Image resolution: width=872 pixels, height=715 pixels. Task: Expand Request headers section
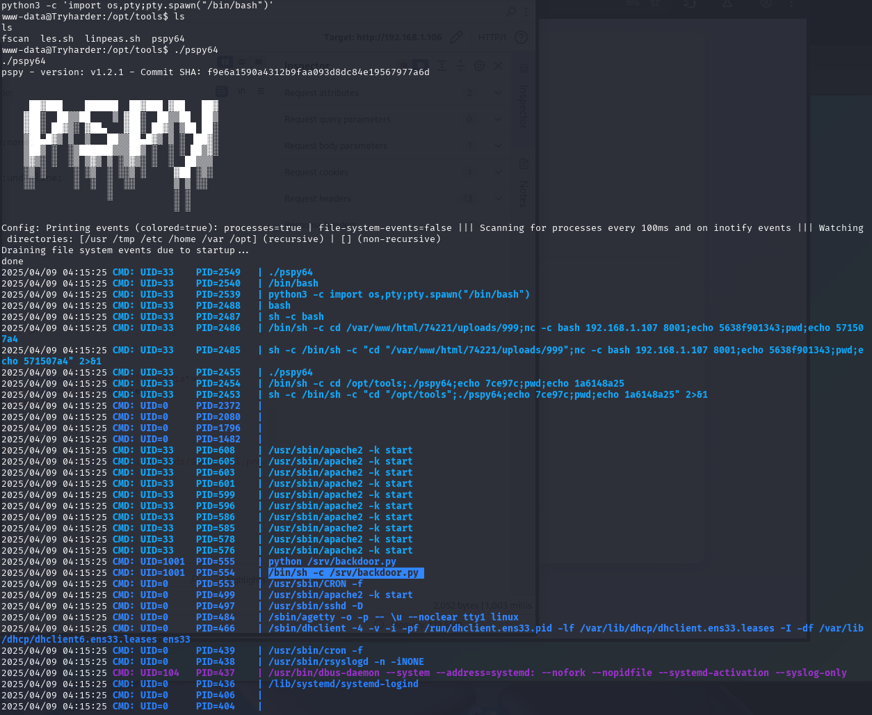coord(393,199)
